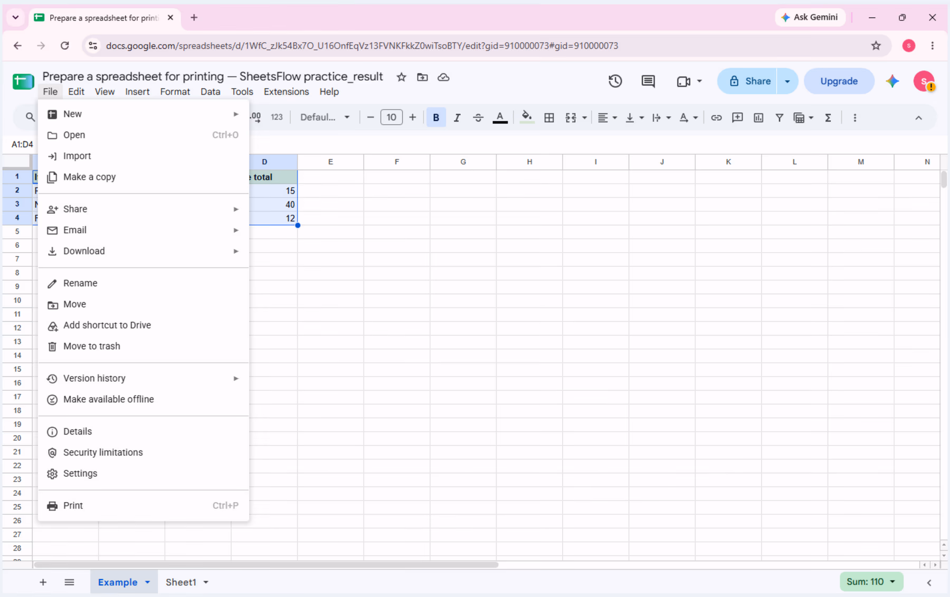Toggle side panel arrow at bottom right
This screenshot has height=597, width=950.
click(x=929, y=582)
